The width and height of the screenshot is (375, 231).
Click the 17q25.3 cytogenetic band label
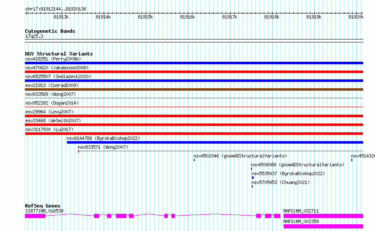pyautogui.click(x=34, y=36)
